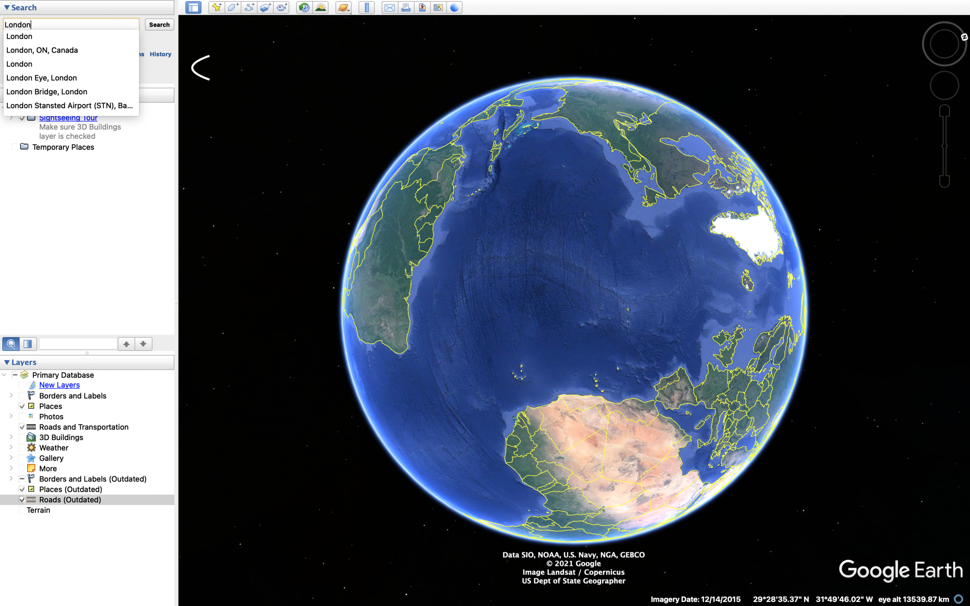Viewport: 970px width, 606px height.
Task: Click the Primary Database layers icon
Action: 24,375
